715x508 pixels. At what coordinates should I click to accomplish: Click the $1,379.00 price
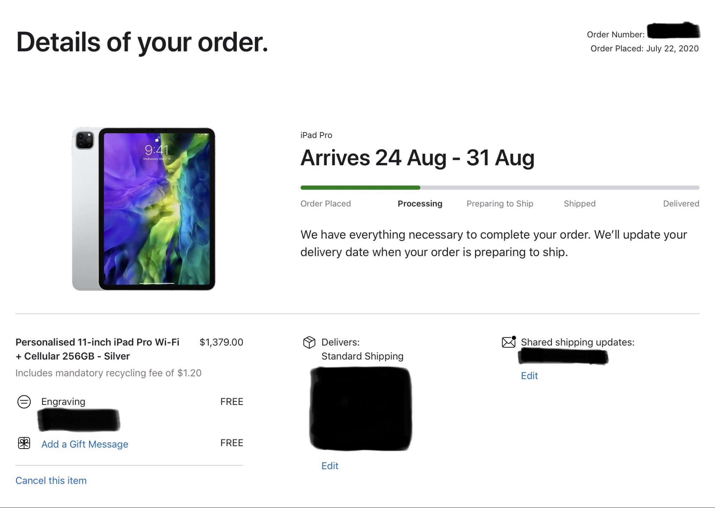(x=221, y=342)
